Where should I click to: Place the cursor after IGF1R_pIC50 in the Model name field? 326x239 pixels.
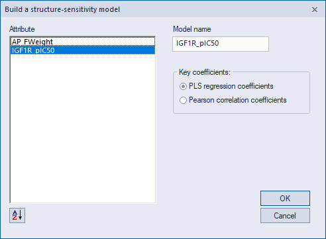219,43
